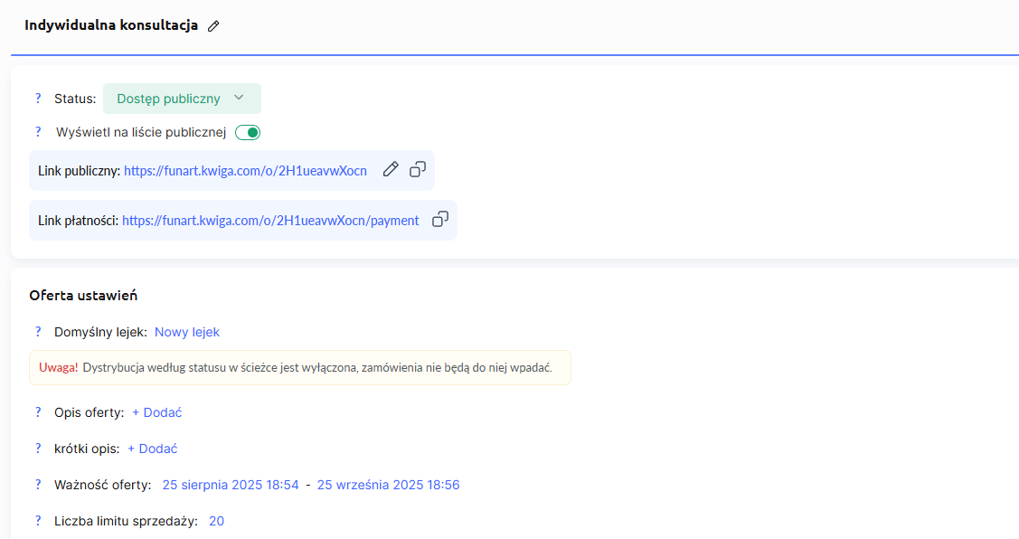Image resolution: width=1019 pixels, height=539 pixels.
Task: Click help icon next to 'Opis oferty'
Action: click(x=38, y=412)
